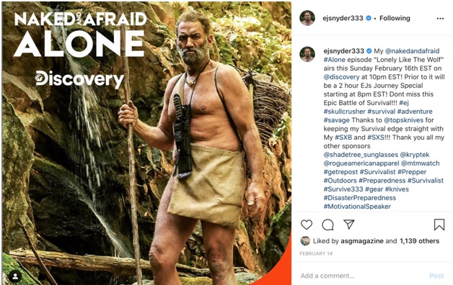Open ejsnyder333 username in the header
The image size is (453, 285).
point(343,18)
